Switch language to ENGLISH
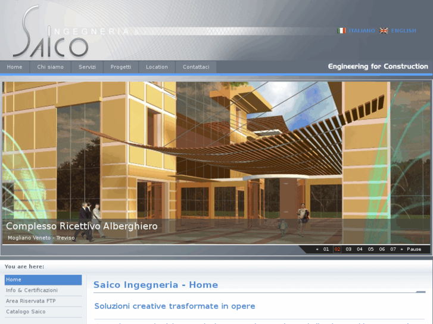The width and height of the screenshot is (433, 324). click(403, 30)
